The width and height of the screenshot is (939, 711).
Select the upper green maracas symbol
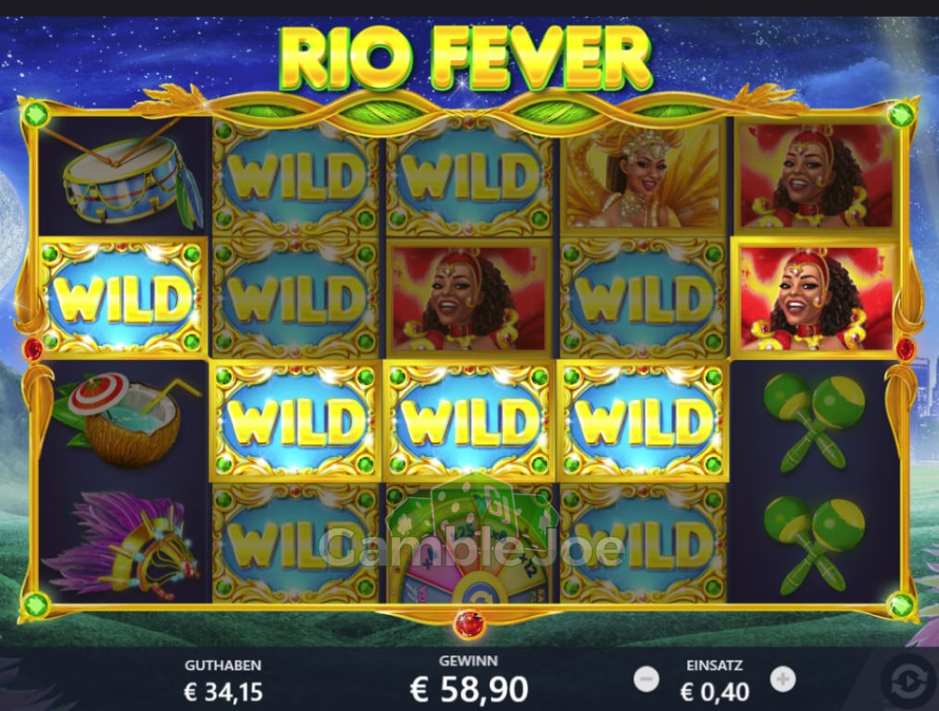(813, 419)
